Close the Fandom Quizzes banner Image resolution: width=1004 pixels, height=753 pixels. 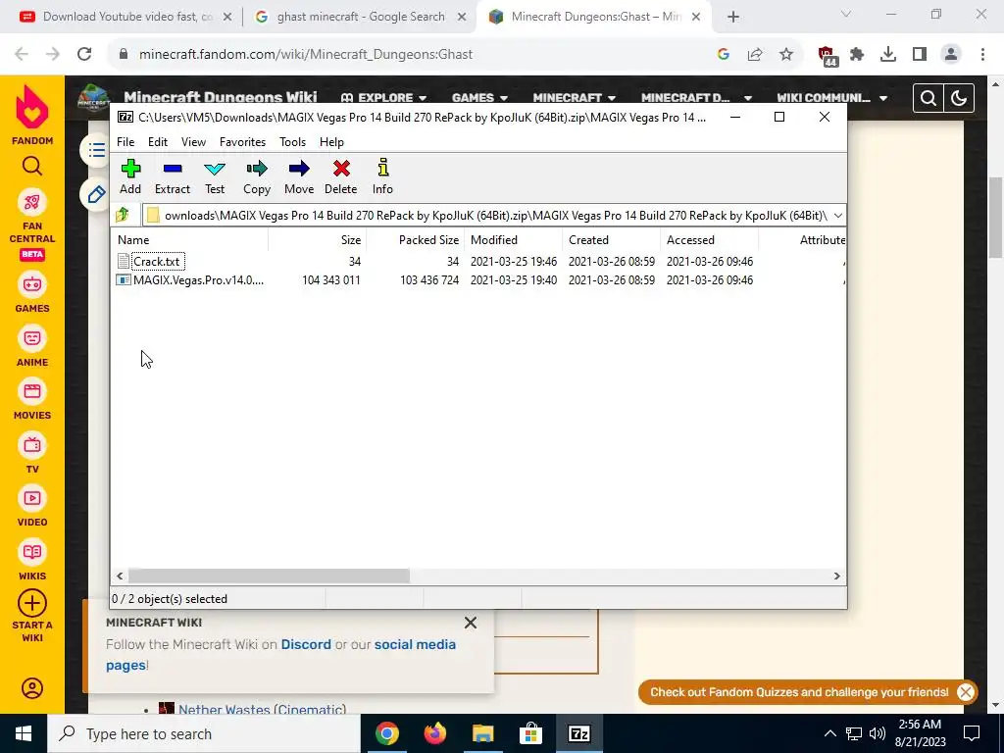pos(966,692)
